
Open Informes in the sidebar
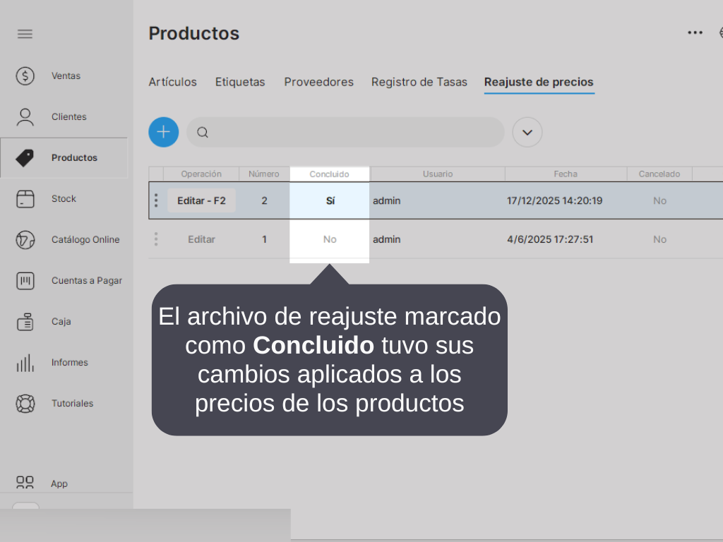[x=70, y=363]
